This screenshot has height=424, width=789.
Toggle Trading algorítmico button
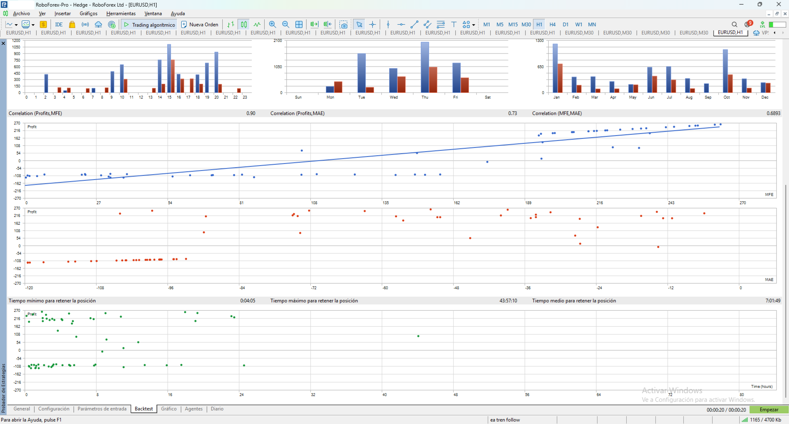tap(149, 25)
